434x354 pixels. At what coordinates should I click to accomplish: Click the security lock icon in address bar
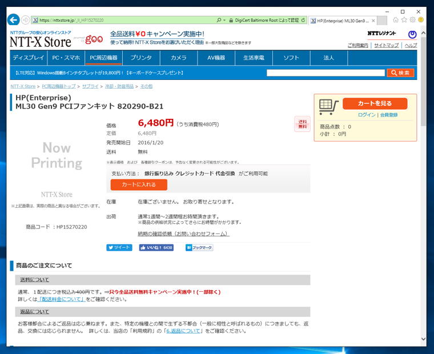tap(231, 20)
